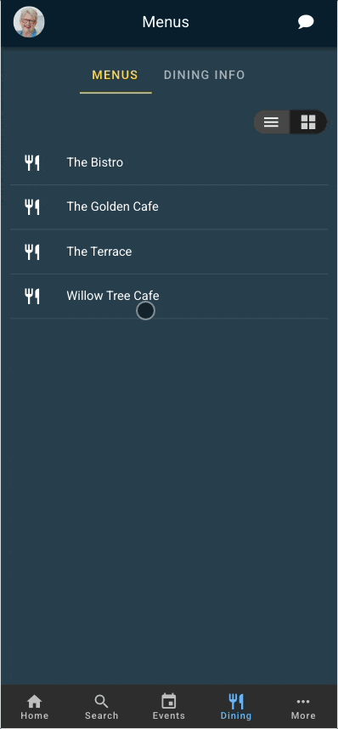Screen dimensions: 338x729
Task: Open The Bistro menu
Action: tap(169, 163)
